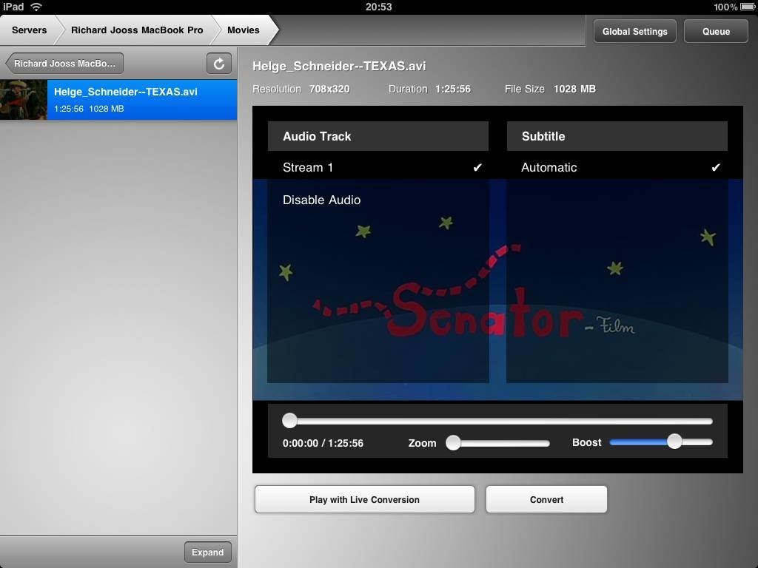Viewport: 758px width, 568px height.
Task: Expand the sidebar with the Expand button
Action: point(207,552)
